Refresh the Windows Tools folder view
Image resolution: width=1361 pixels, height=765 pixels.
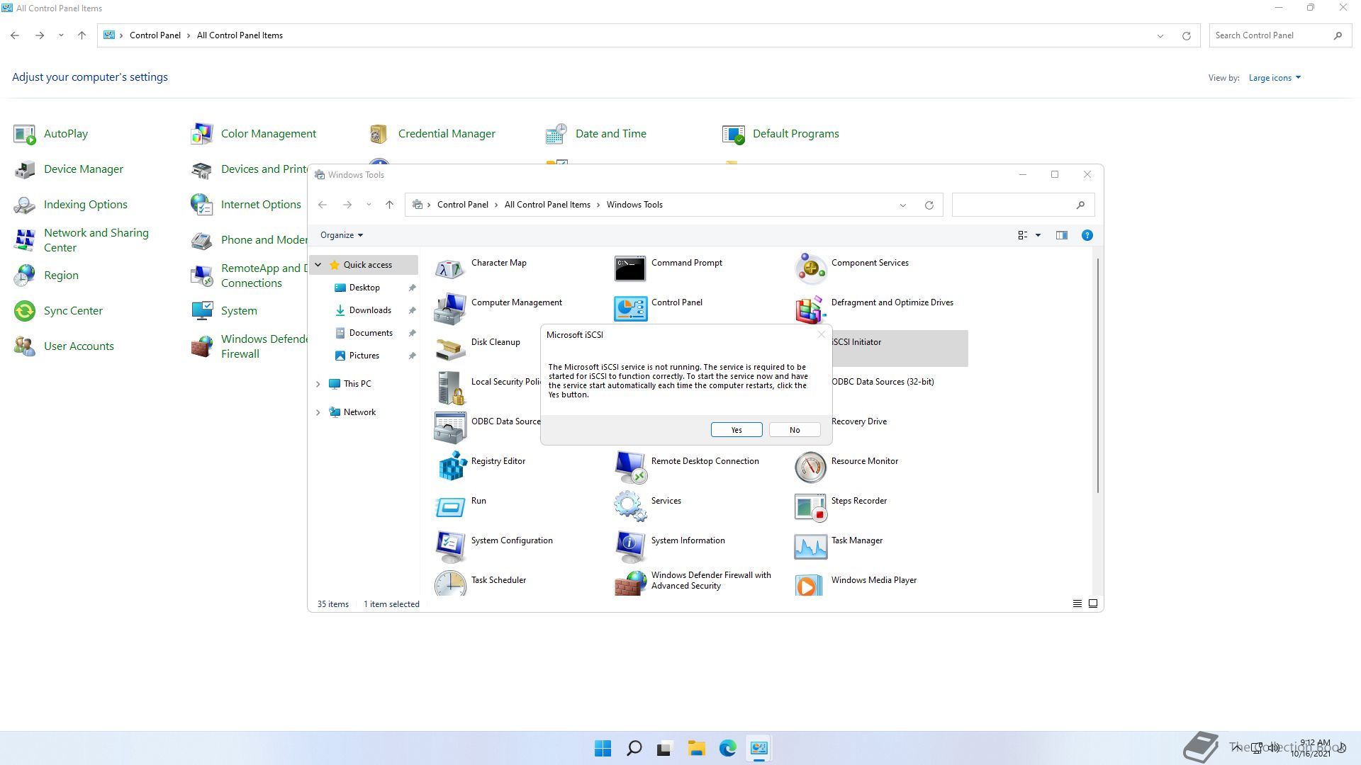click(x=929, y=205)
